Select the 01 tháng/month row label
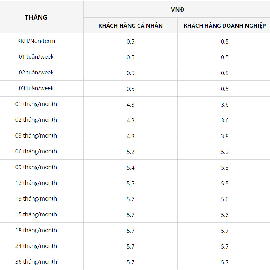The width and height of the screenshot is (270, 270). (x=36, y=104)
